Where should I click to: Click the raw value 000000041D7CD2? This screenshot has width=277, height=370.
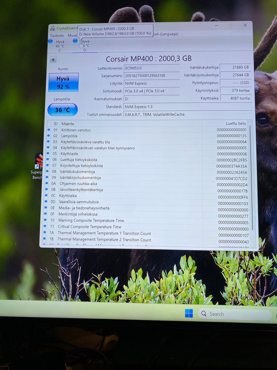[232, 179]
